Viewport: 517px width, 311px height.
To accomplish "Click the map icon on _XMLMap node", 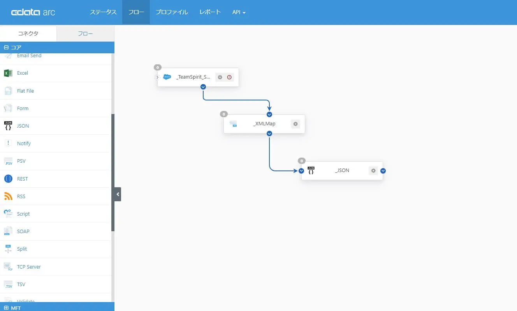I will [x=233, y=124].
